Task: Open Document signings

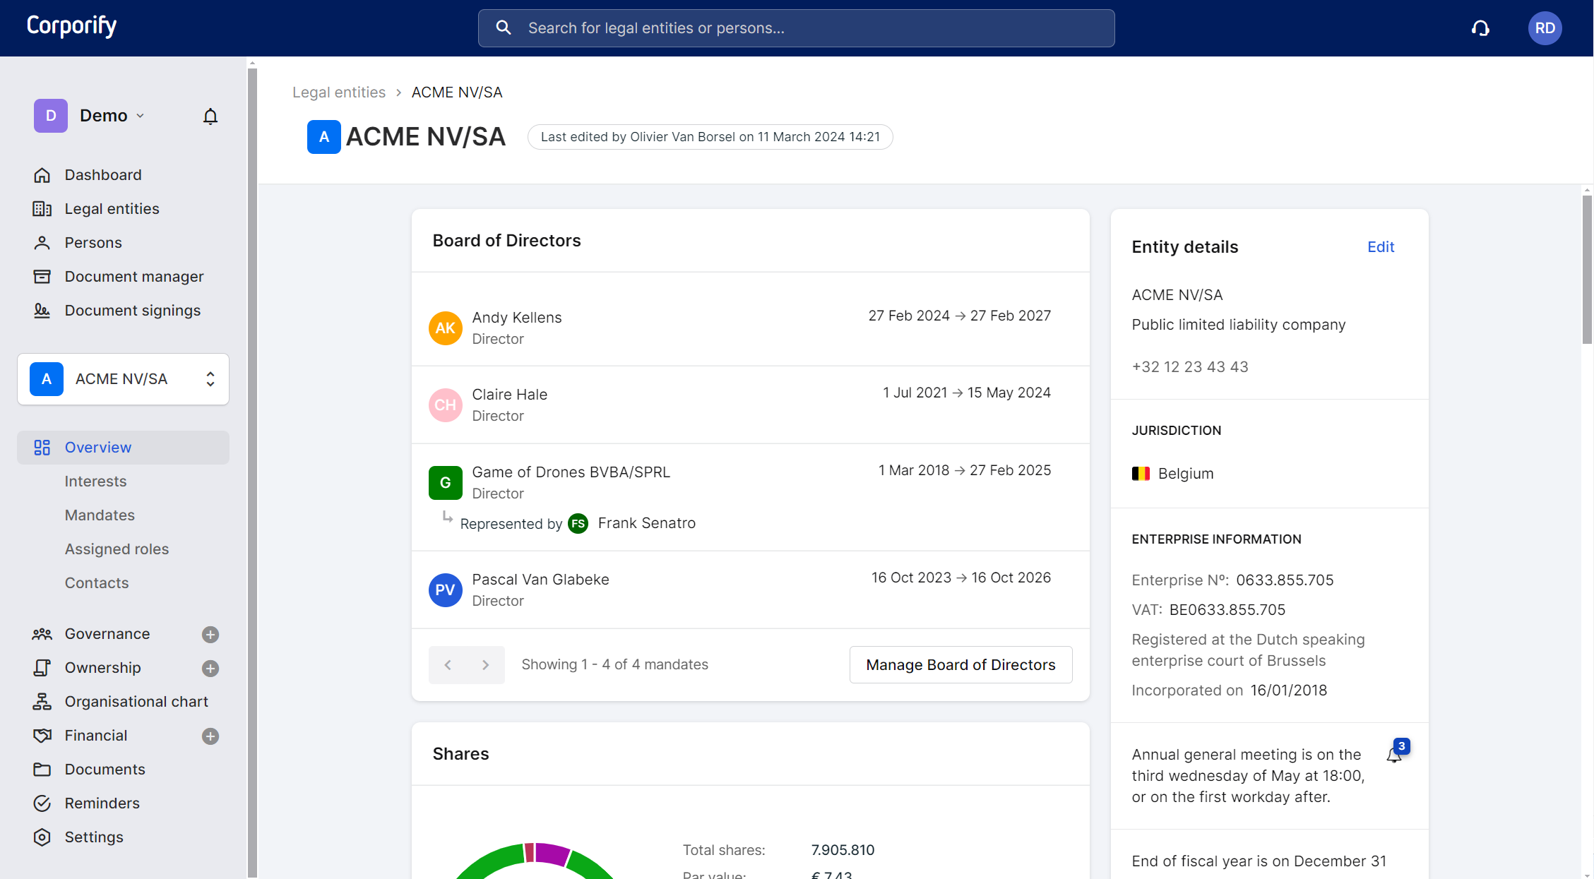Action: [132, 310]
